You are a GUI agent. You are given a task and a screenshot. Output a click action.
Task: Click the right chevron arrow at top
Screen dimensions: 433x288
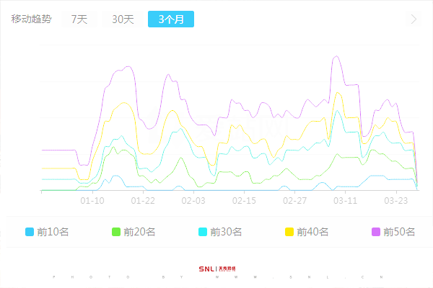pyautogui.click(x=414, y=19)
